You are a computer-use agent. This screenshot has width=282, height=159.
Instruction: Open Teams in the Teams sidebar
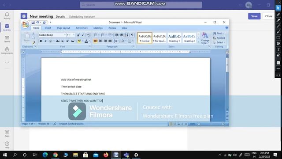pyautogui.click(x=7, y=39)
